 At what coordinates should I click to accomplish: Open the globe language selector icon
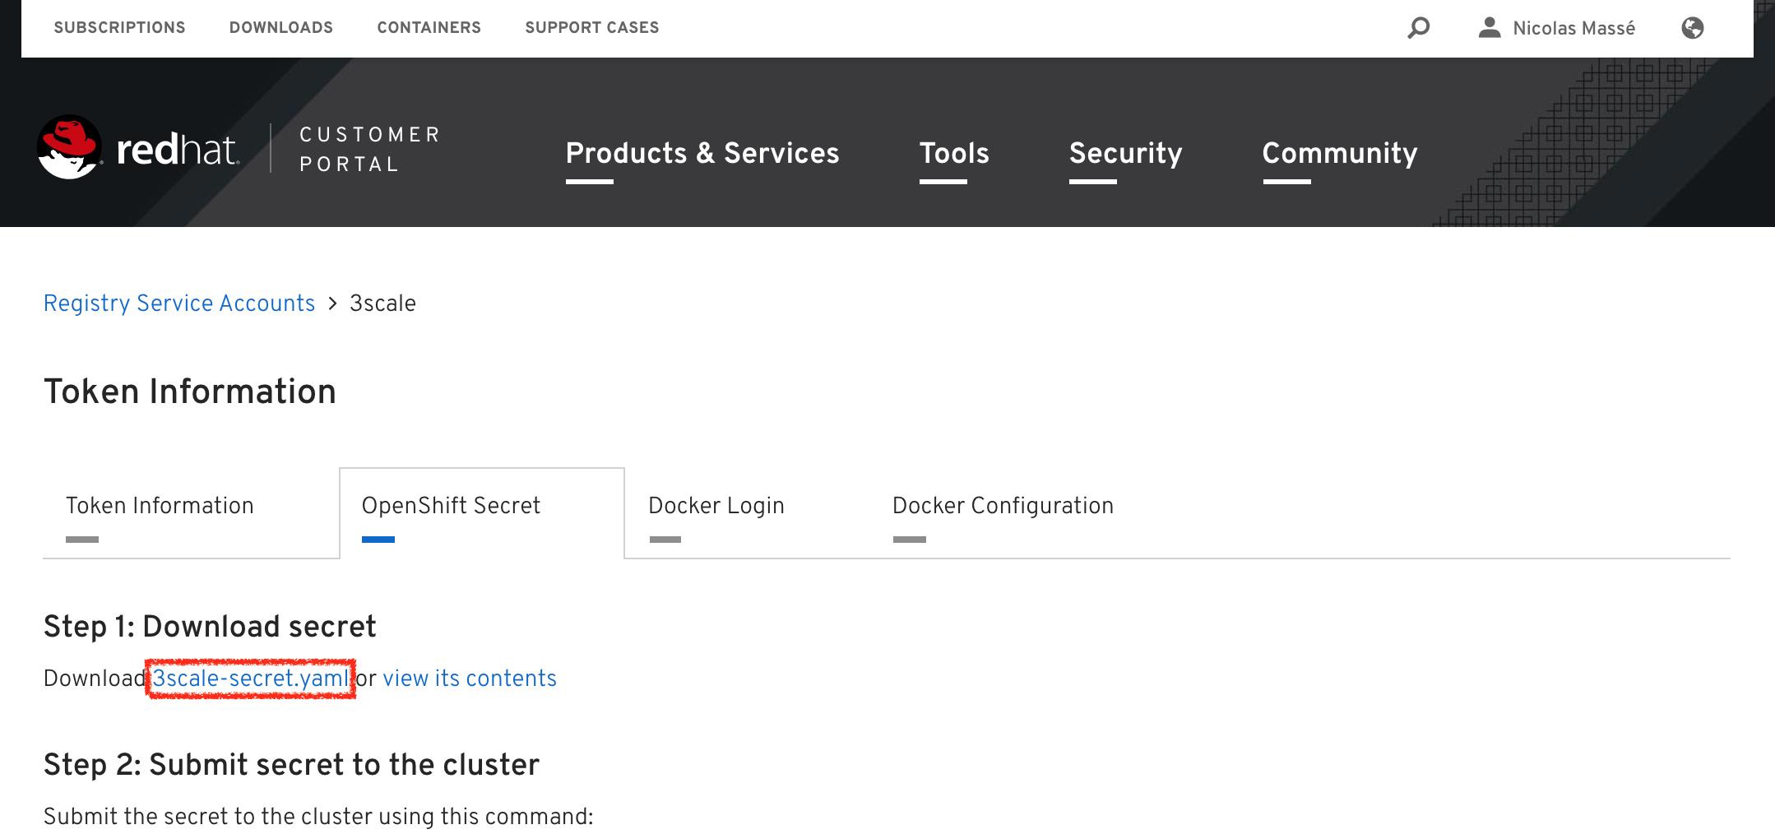pos(1692,28)
